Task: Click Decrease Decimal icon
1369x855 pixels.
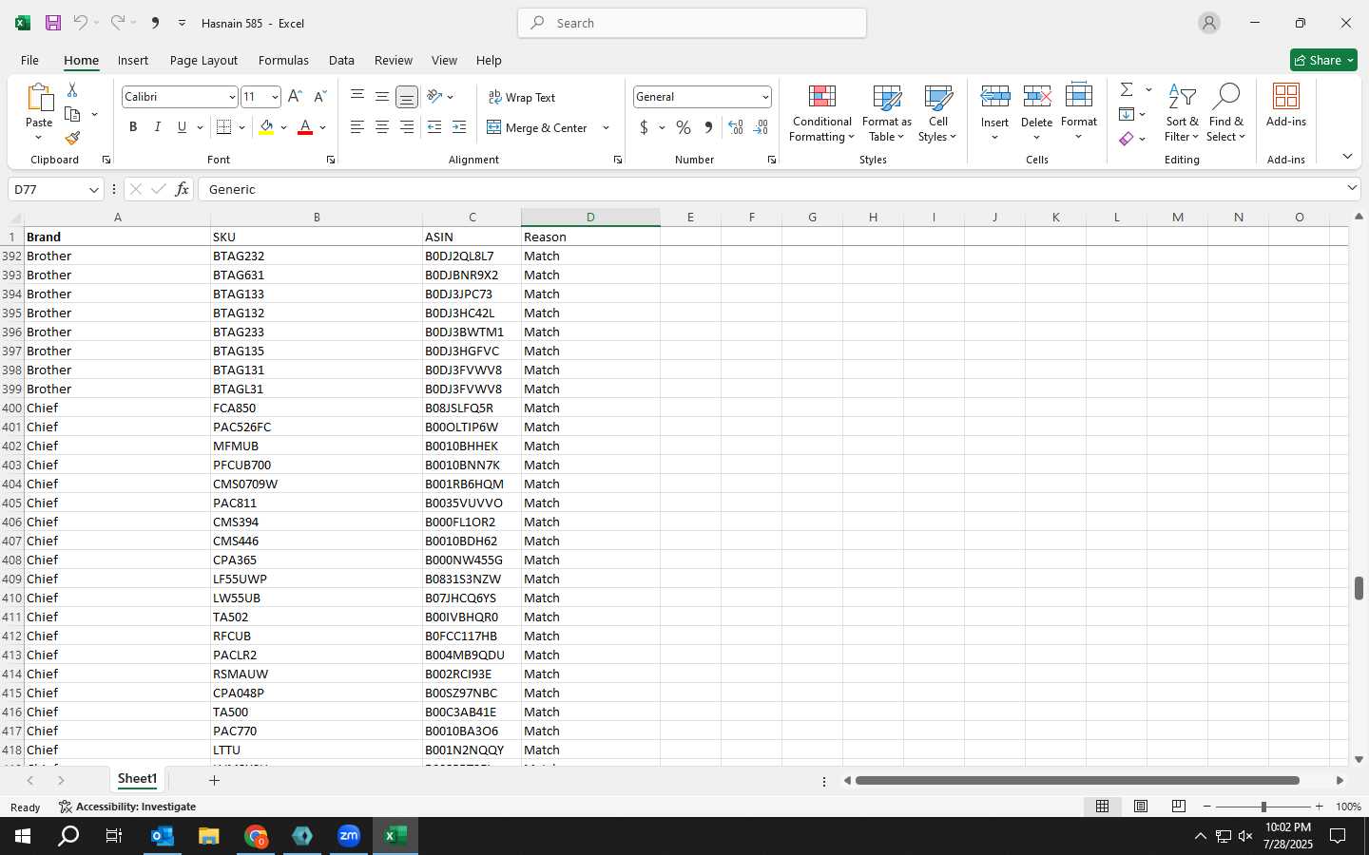Action: pos(761,127)
